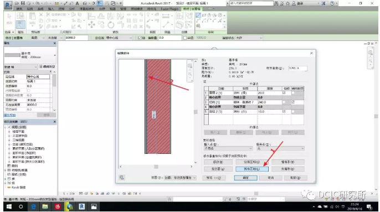Screen dimensions: 380x212
Task: Click the Type Properties icon in the ribbon
Action: 20,17
